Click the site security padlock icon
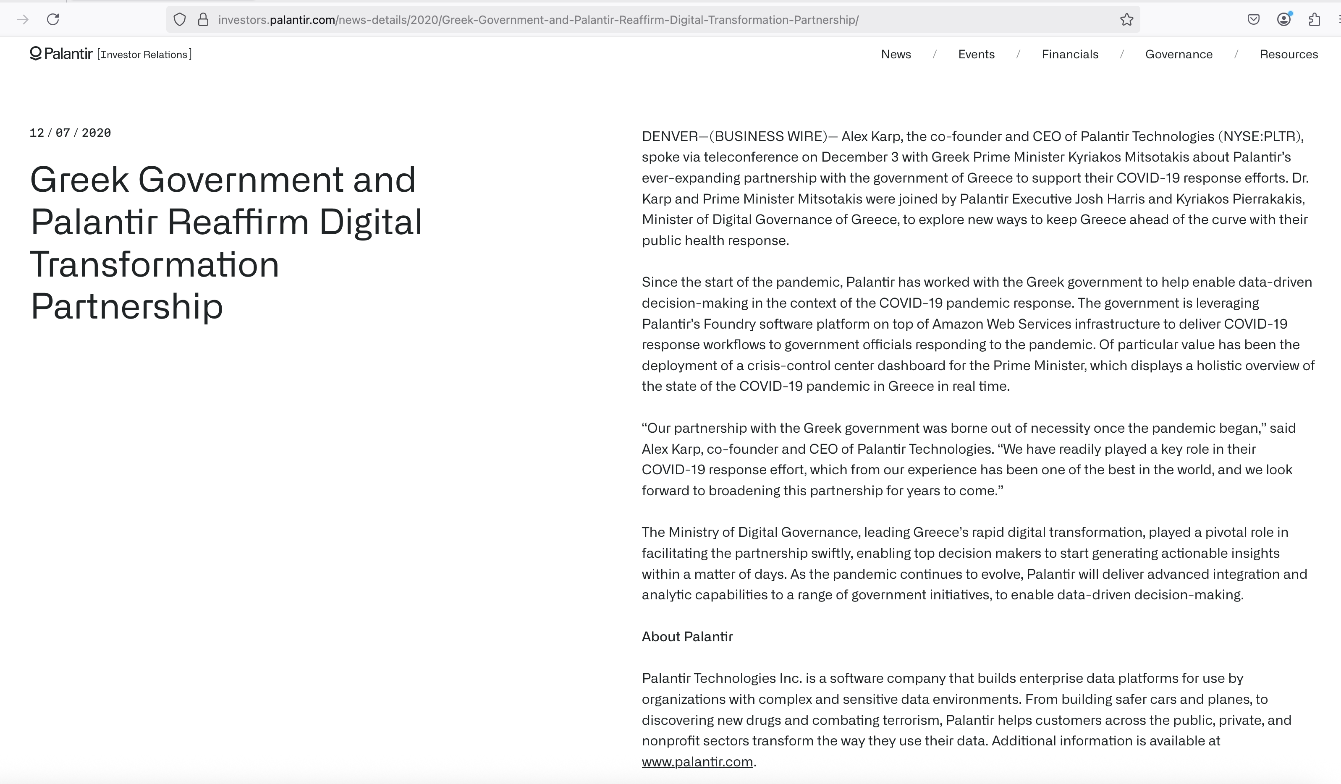 pos(203,20)
